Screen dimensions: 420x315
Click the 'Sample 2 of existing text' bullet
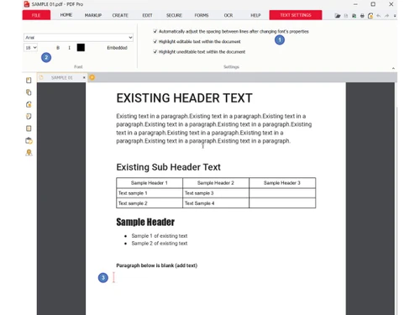(160, 244)
